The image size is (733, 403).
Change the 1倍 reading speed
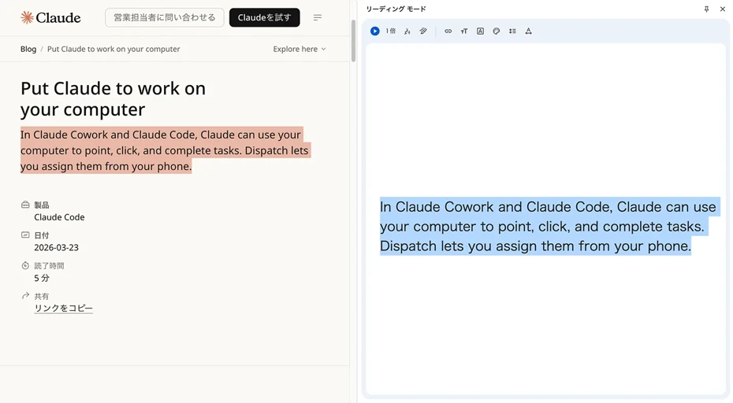[390, 31]
